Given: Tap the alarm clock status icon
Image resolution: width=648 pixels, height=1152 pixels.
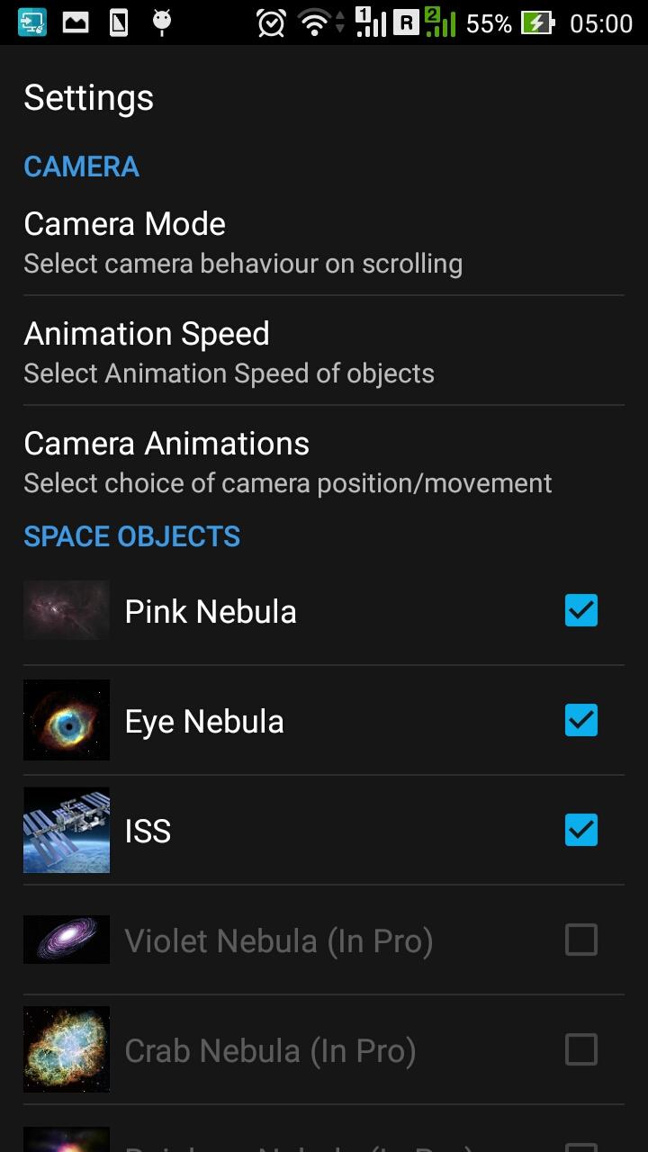Looking at the screenshot, I should [x=270, y=22].
